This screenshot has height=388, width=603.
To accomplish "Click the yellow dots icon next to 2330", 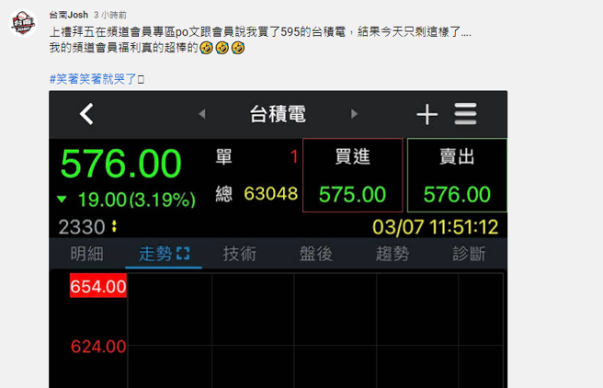I will pos(114,226).
